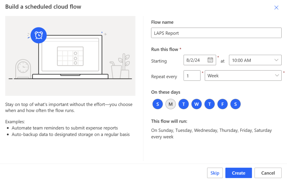Click the Skip button
The width and height of the screenshot is (287, 180).
[215, 173]
